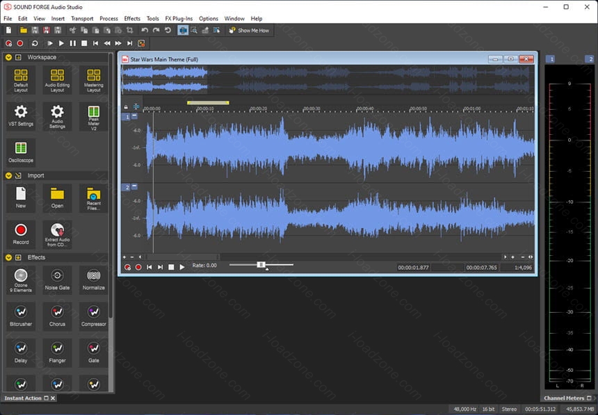The height and width of the screenshot is (415, 598).
Task: Click the yellow Open folder toolbar icon
Action: pyautogui.click(x=23, y=30)
